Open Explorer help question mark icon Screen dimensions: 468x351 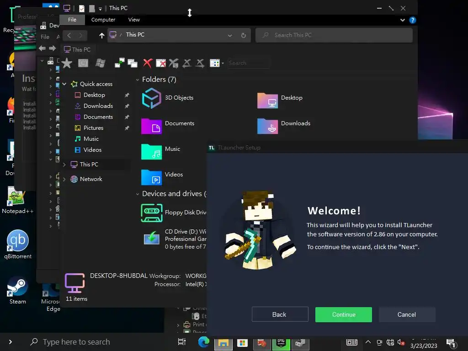point(413,20)
